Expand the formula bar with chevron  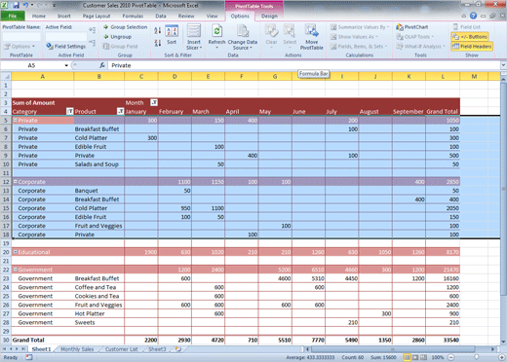tap(503, 65)
